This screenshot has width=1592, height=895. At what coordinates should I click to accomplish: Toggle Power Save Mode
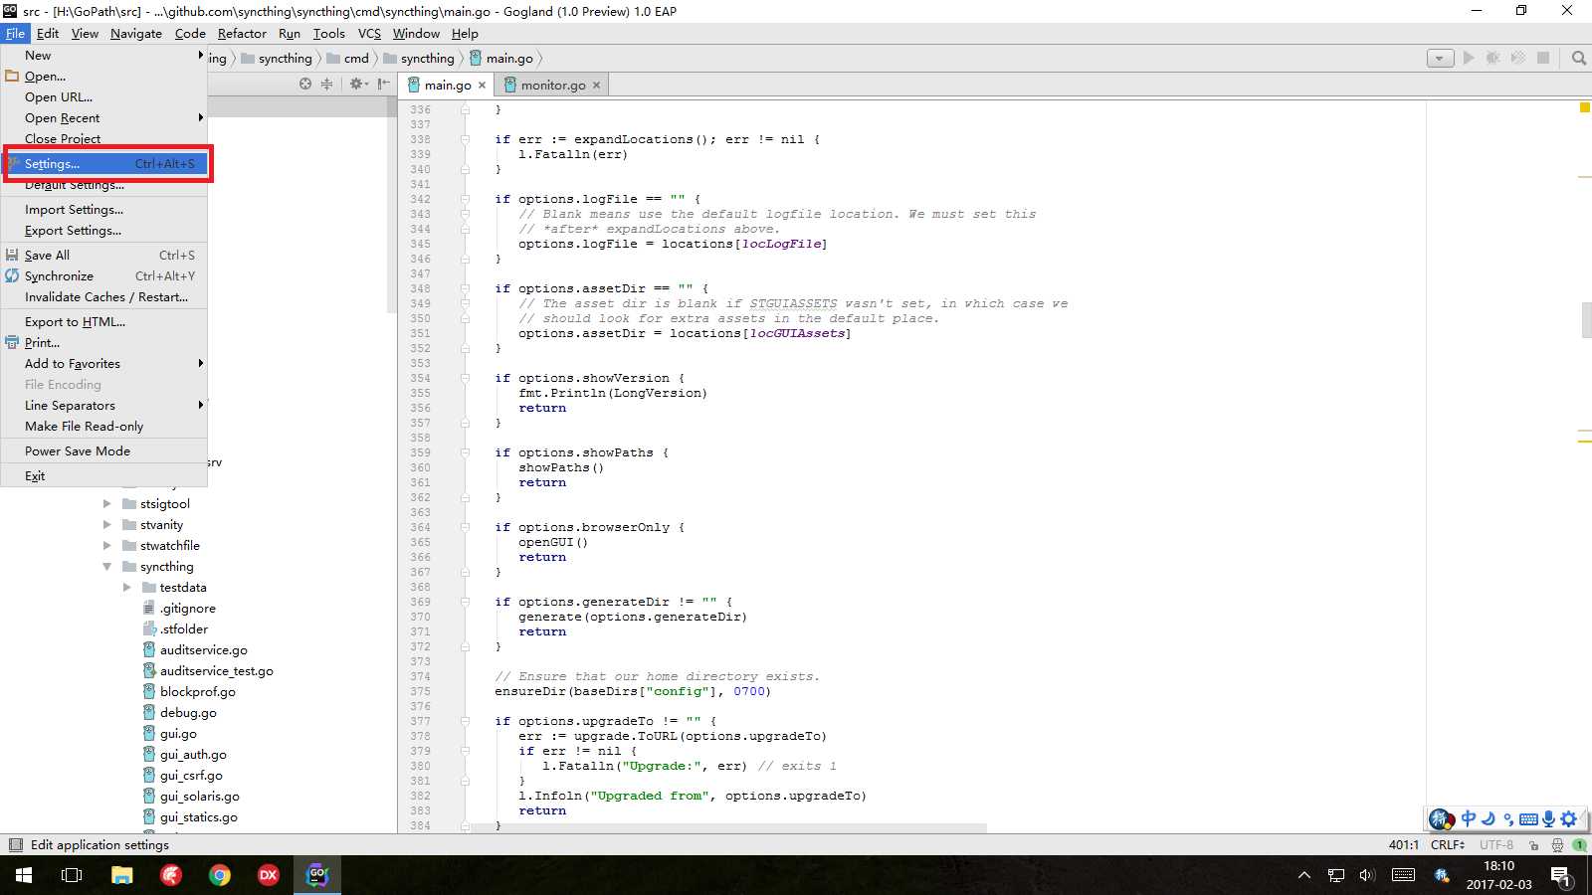[x=103, y=451]
